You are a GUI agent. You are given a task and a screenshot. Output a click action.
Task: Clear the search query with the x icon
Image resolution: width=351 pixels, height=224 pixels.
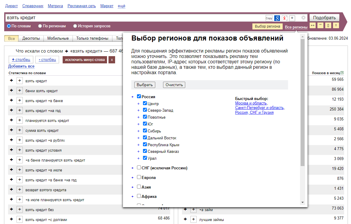click(303, 17)
